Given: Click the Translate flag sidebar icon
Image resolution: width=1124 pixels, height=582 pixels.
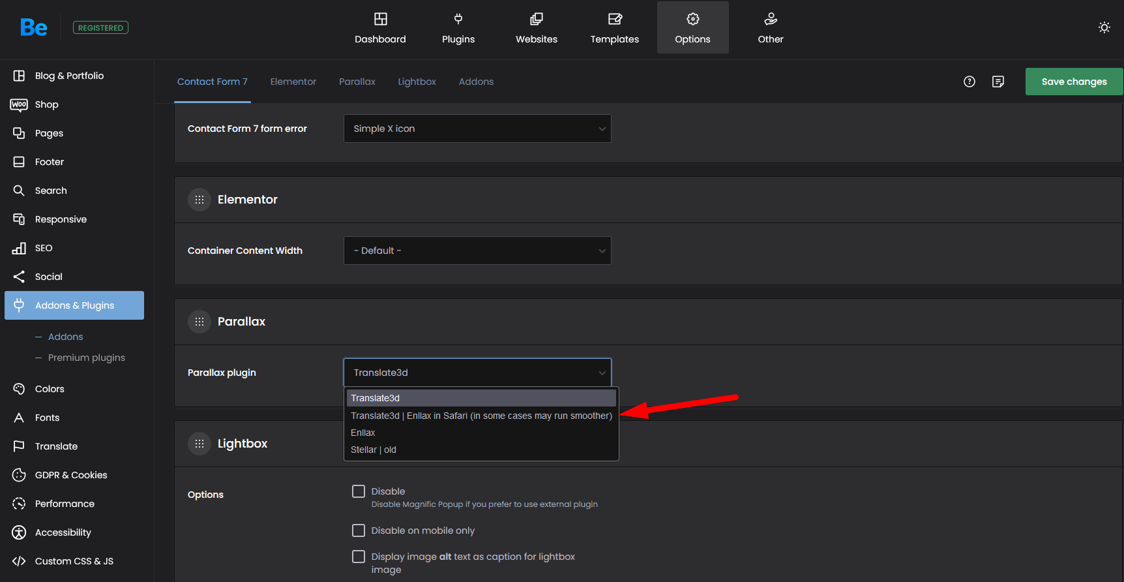Looking at the screenshot, I should point(19,446).
